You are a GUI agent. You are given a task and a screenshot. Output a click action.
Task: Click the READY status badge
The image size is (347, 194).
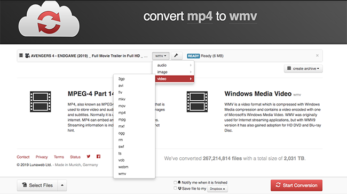(193, 56)
